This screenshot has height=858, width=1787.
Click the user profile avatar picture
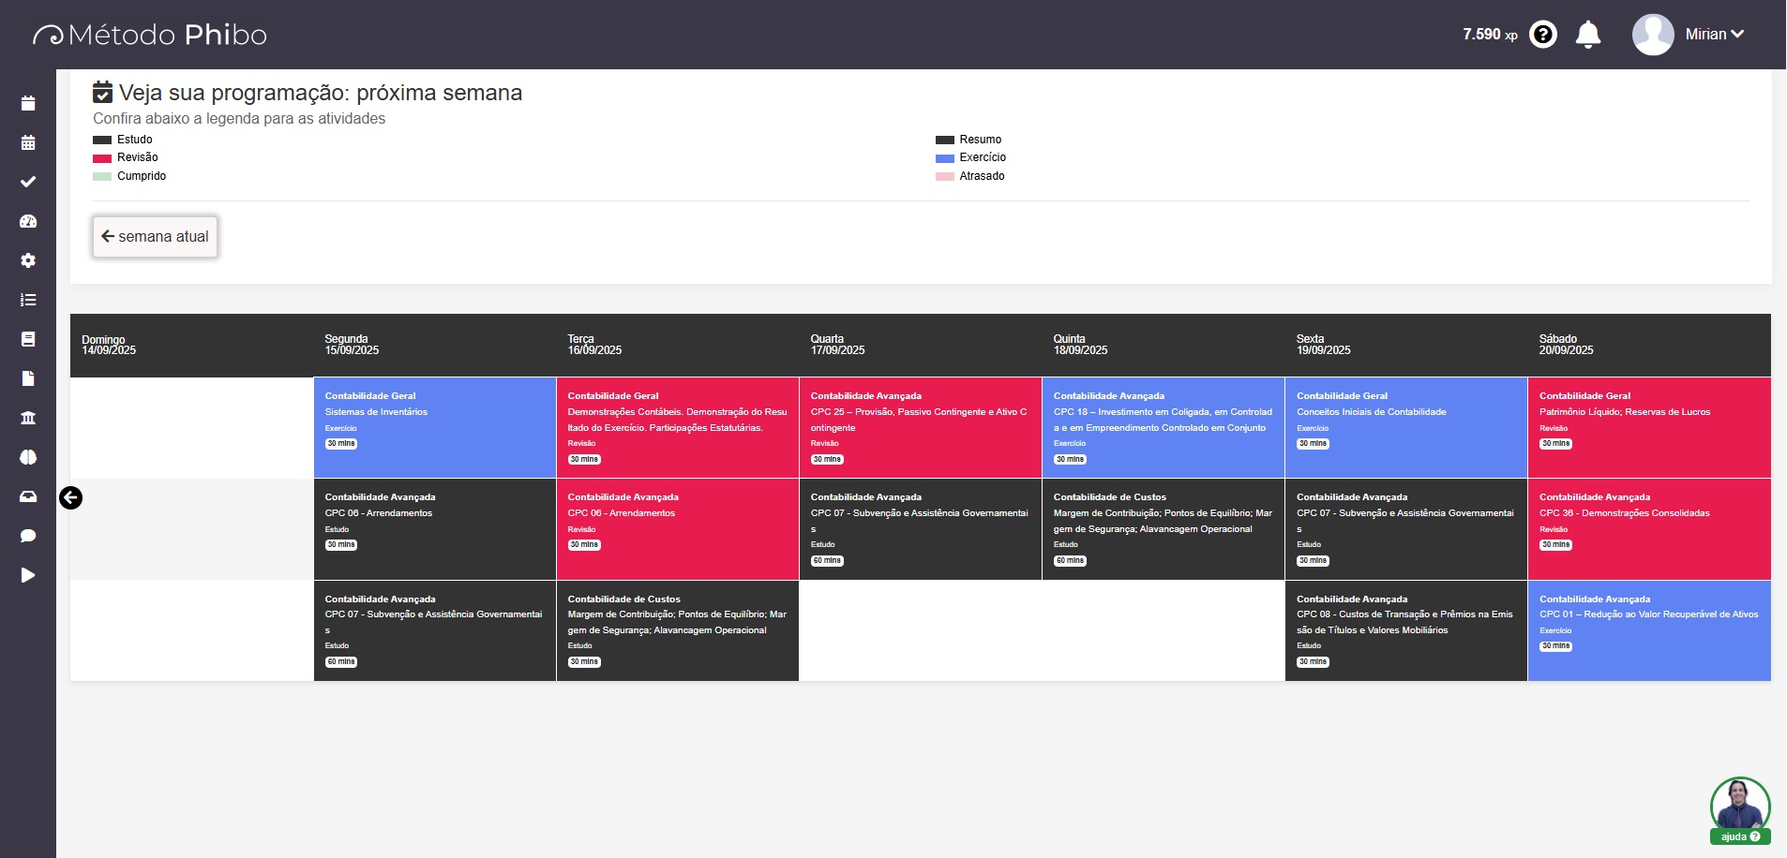[x=1652, y=35]
